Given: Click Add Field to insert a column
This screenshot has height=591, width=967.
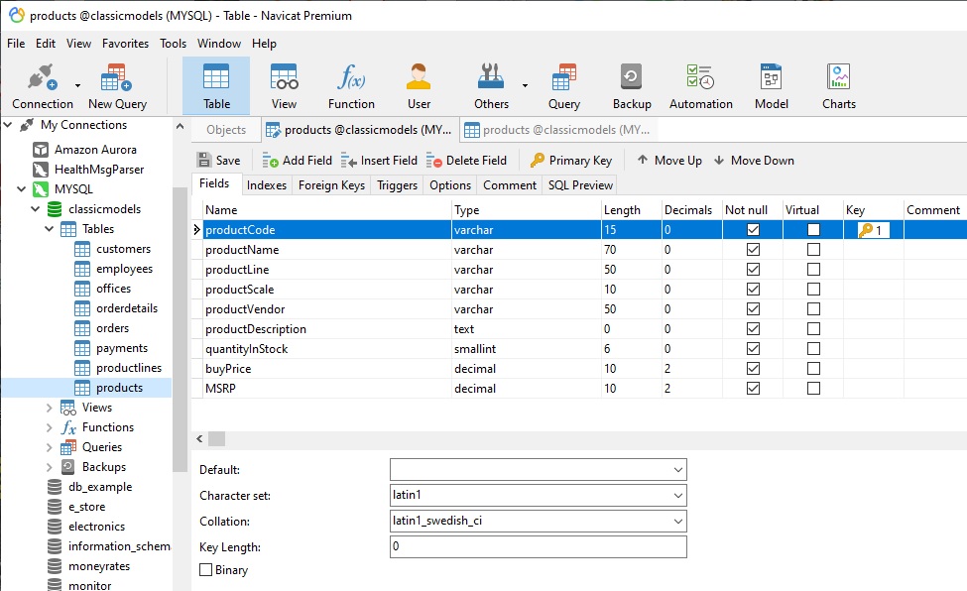Looking at the screenshot, I should click(295, 160).
